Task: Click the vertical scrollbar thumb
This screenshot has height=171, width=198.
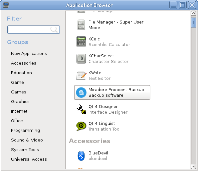Action: (193, 23)
